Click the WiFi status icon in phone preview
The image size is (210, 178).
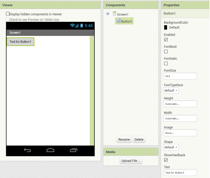click(x=73, y=26)
